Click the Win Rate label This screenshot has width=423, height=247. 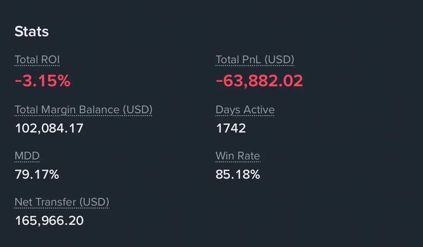(x=238, y=156)
